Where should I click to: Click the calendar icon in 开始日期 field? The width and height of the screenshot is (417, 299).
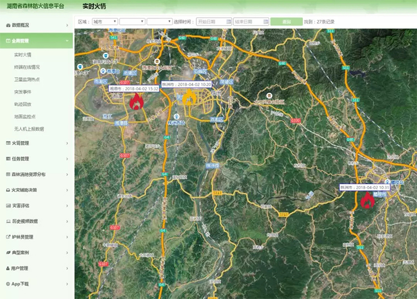[229, 22]
